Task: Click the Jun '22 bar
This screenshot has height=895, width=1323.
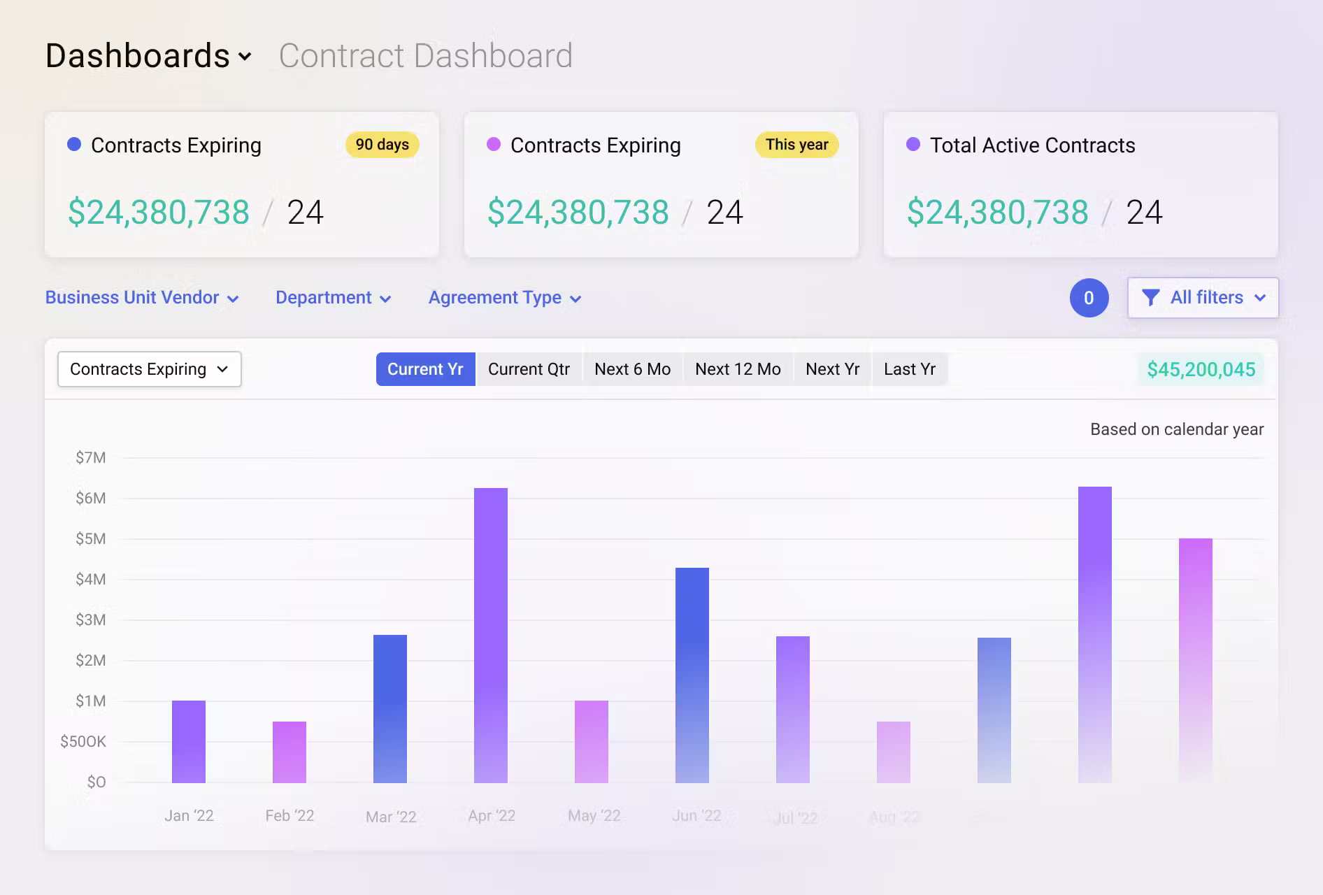Action: [692, 675]
